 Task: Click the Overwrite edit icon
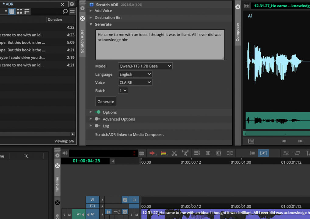164,153
